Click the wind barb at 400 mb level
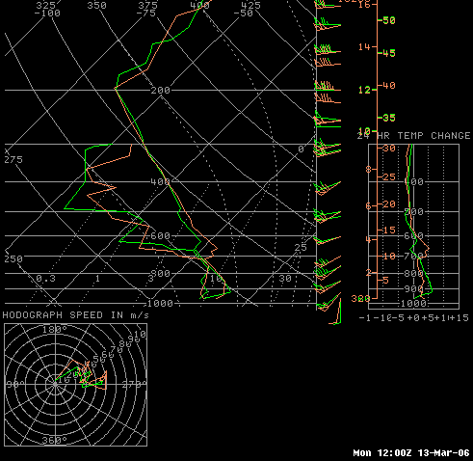This screenshot has width=473, height=461. click(328, 187)
